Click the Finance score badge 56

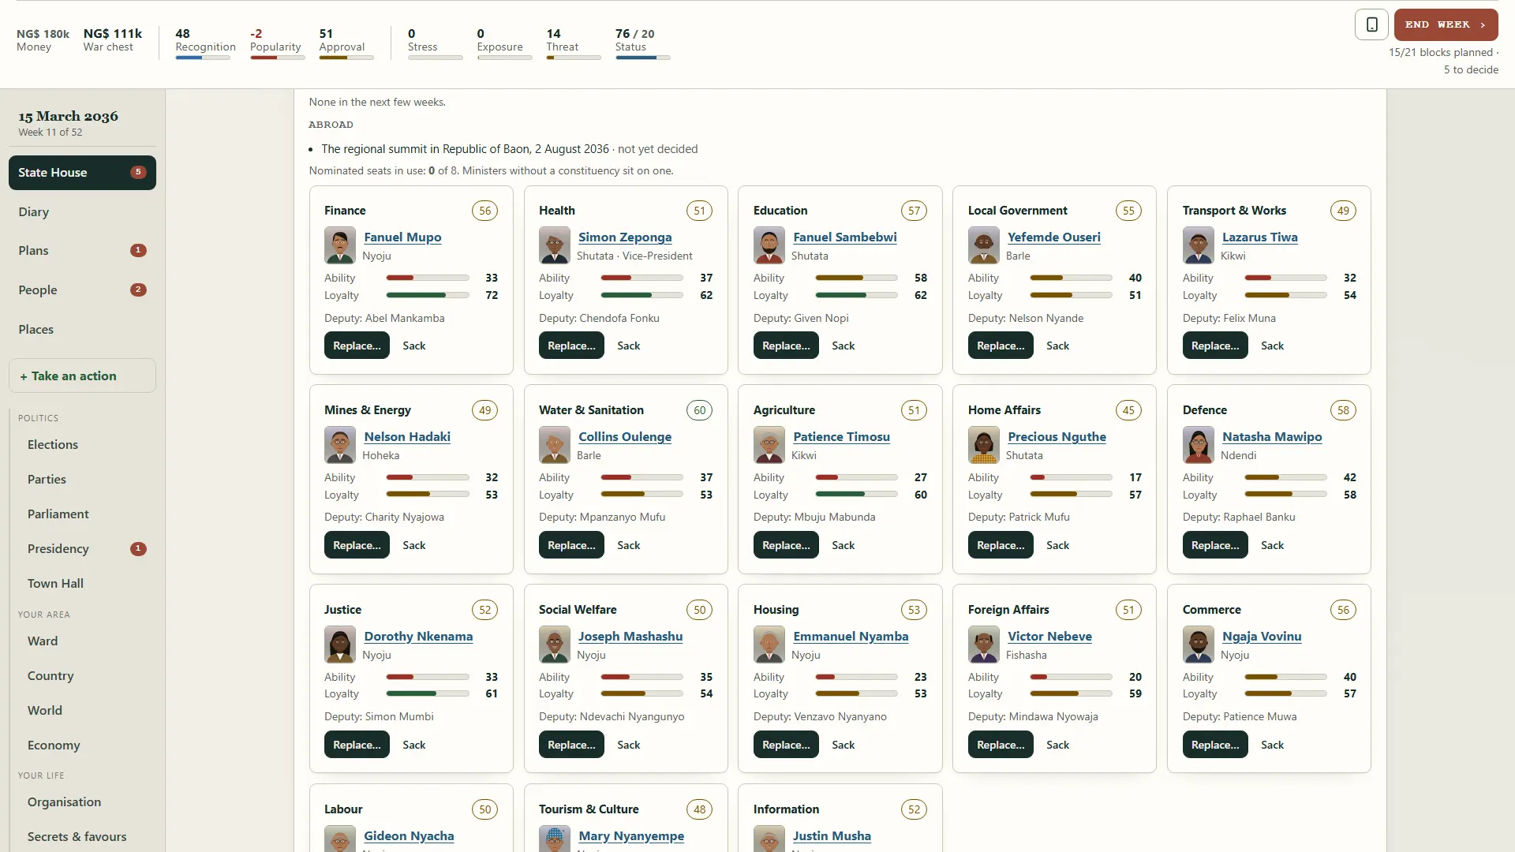pyautogui.click(x=484, y=211)
